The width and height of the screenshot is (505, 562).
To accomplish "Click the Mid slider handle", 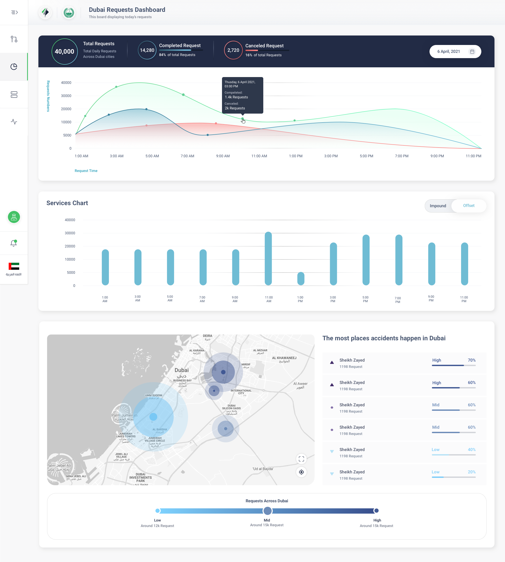I will [267, 511].
